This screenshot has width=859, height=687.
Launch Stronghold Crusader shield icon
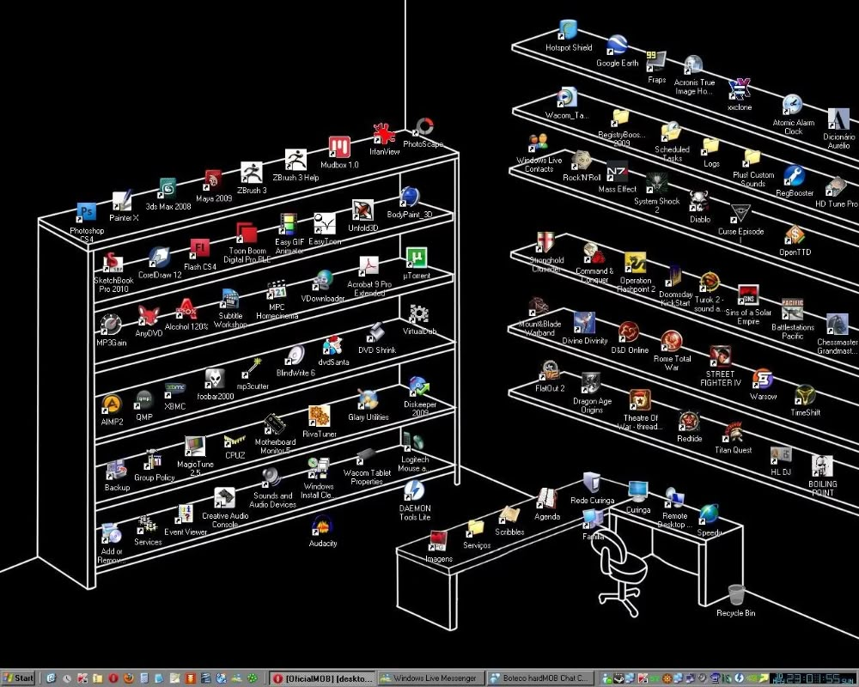[x=545, y=243]
